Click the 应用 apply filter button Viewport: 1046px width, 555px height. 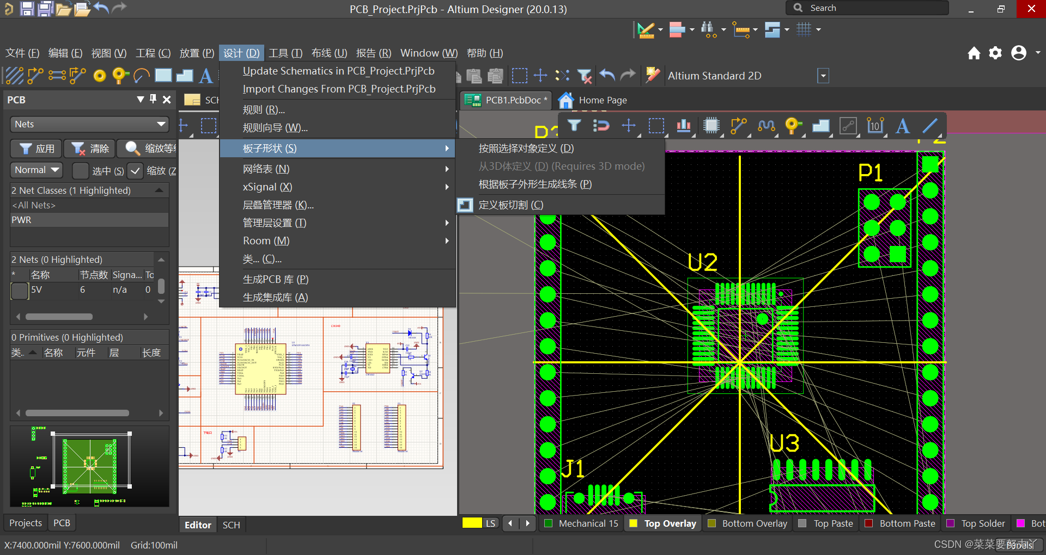coord(36,149)
